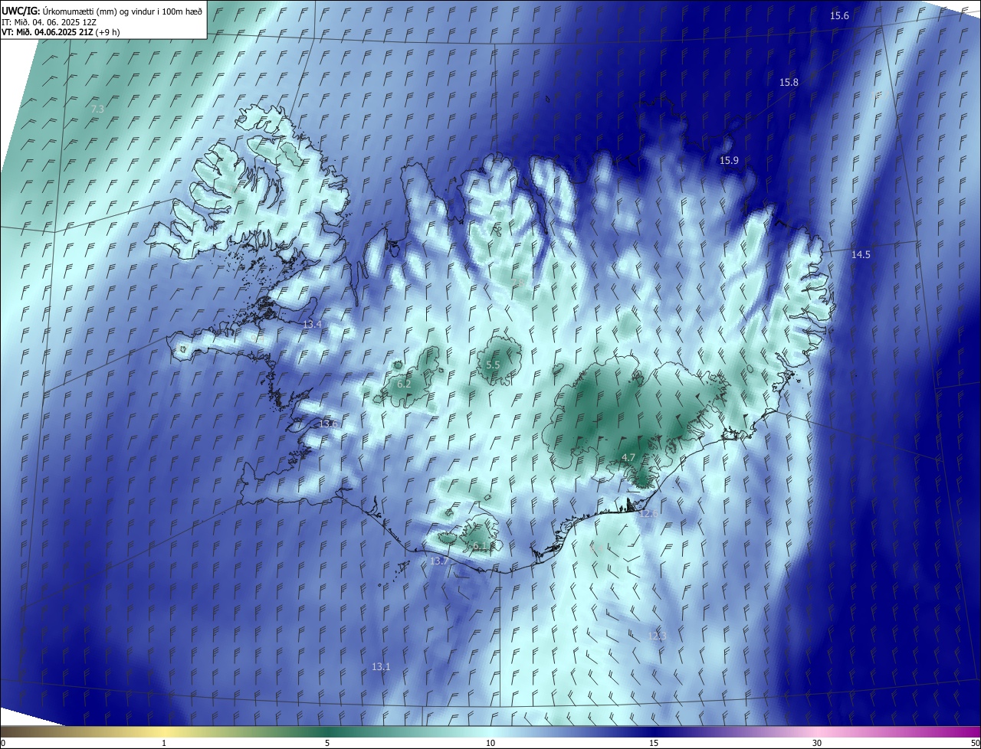The height and width of the screenshot is (749, 981).
Task: Click the 13.4 value label on the map
Action: [x=312, y=325]
